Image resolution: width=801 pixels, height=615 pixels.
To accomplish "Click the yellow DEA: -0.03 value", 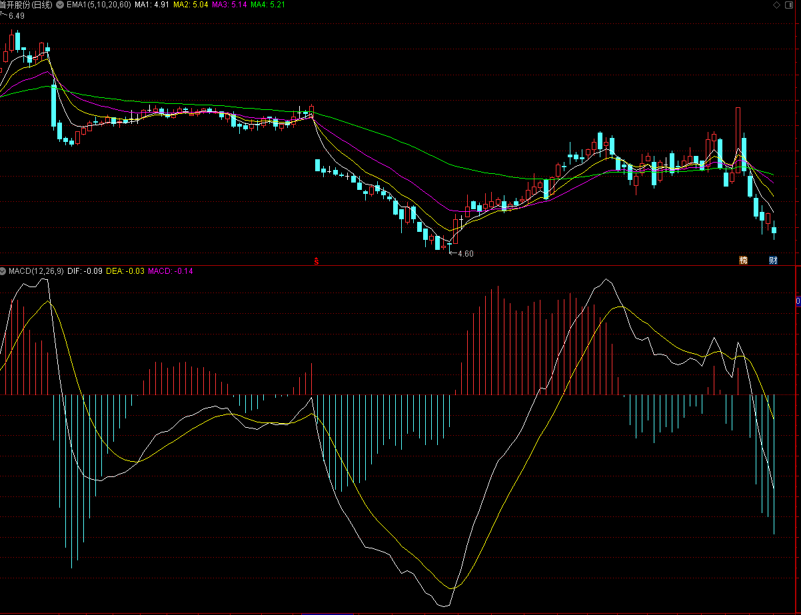I will (125, 271).
